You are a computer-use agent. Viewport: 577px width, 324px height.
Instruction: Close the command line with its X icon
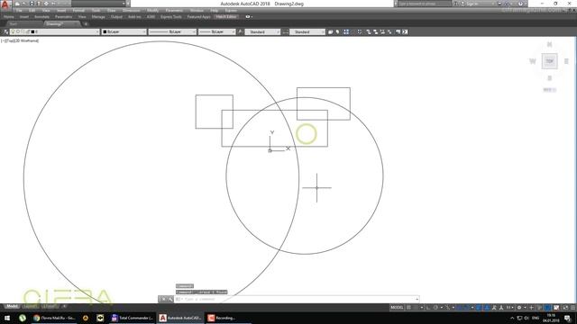[x=164, y=300]
